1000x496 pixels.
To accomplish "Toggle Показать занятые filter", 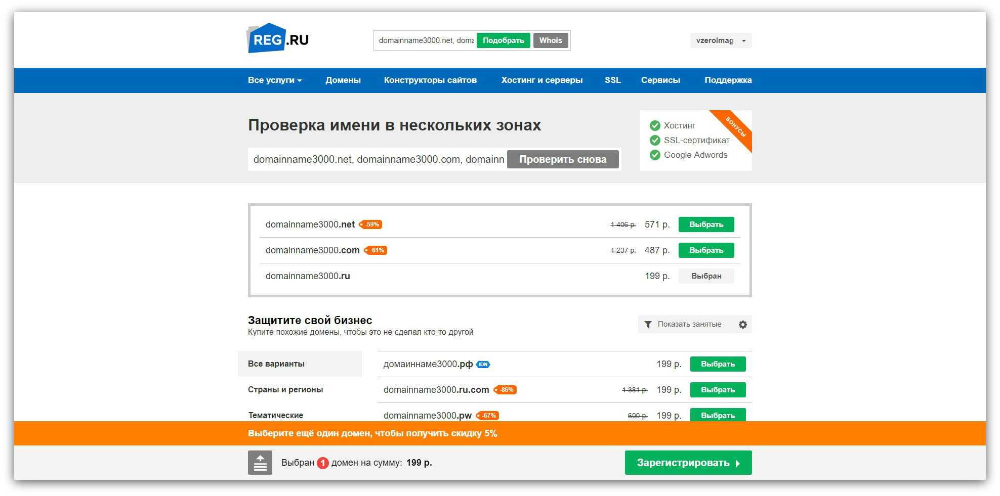I will (683, 325).
